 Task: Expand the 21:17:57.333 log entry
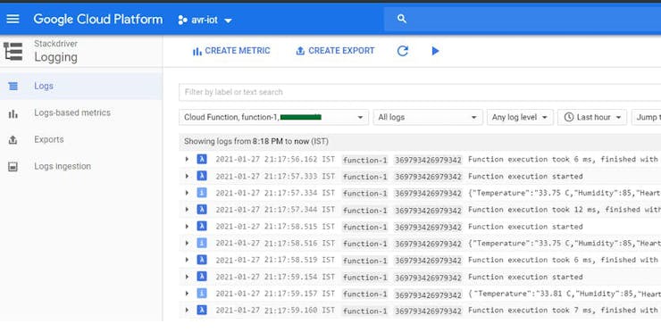coord(187,176)
